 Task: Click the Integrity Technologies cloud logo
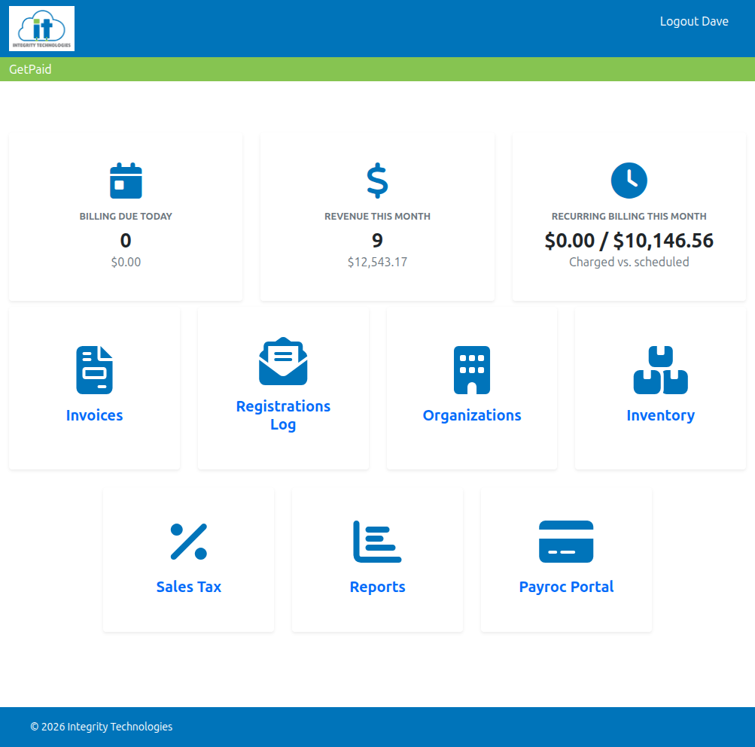42,29
